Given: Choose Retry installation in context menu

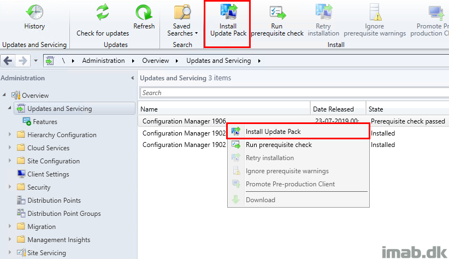Looking at the screenshot, I should tap(298, 158).
